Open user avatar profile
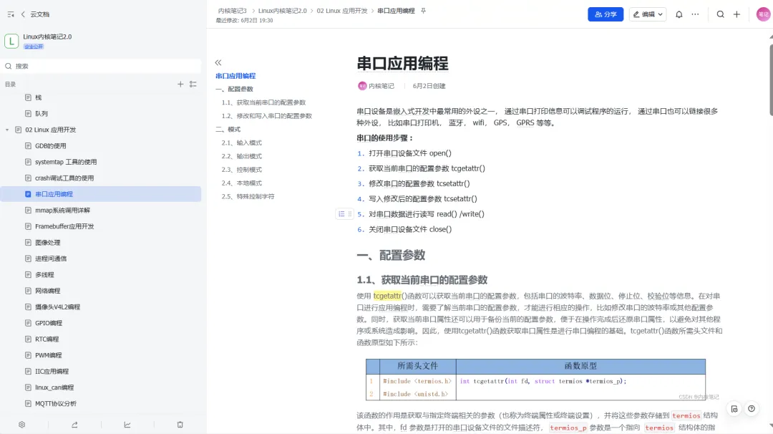 point(763,14)
